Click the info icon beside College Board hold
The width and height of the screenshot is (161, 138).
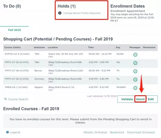pyautogui.click(x=60, y=13)
